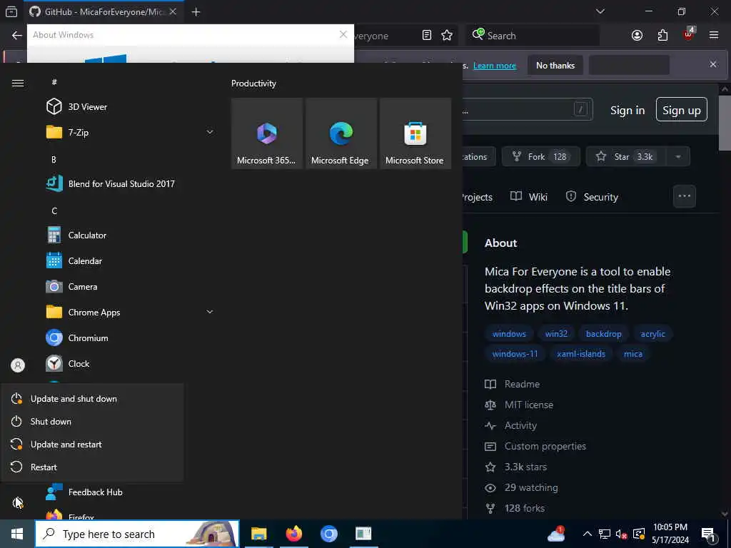The image size is (731, 548).
Task: Click the uBlock extension icon with badge
Action: pyautogui.click(x=689, y=34)
